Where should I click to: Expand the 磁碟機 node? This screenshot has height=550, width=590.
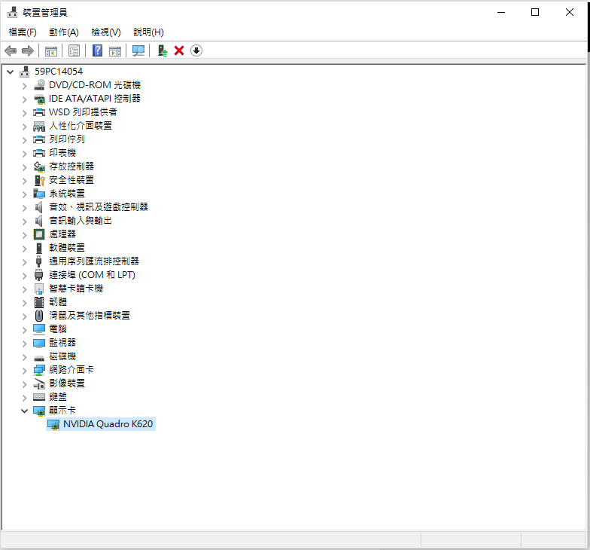click(x=24, y=357)
